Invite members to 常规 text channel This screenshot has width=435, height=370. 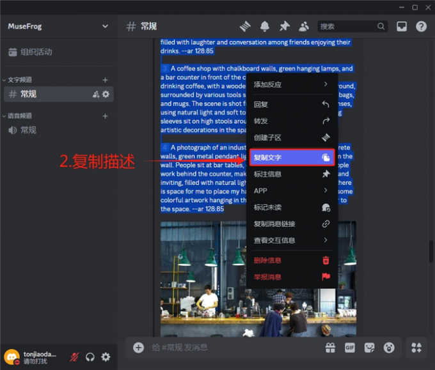pyautogui.click(x=96, y=94)
